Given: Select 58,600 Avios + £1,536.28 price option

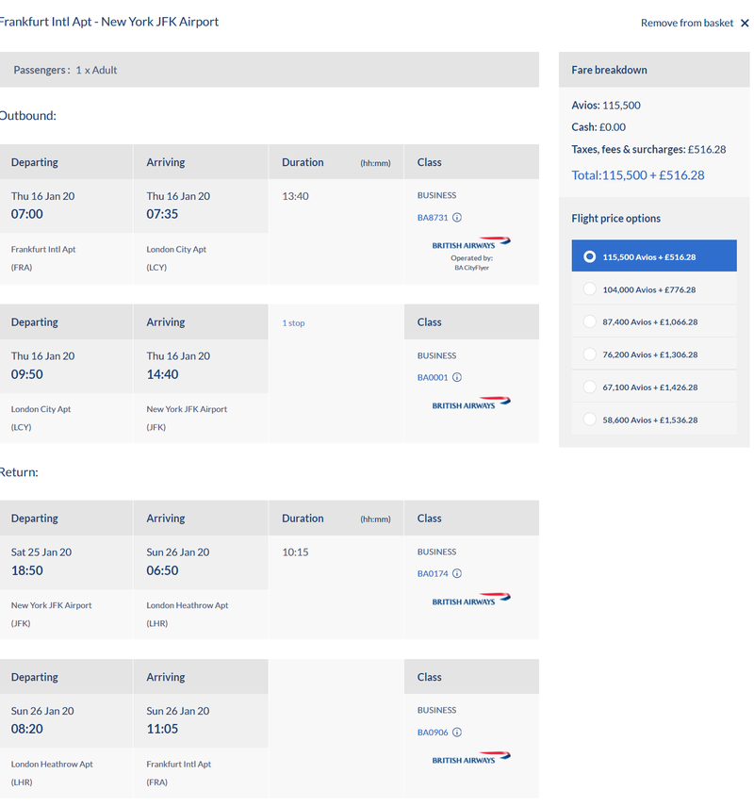Looking at the screenshot, I should click(x=654, y=420).
